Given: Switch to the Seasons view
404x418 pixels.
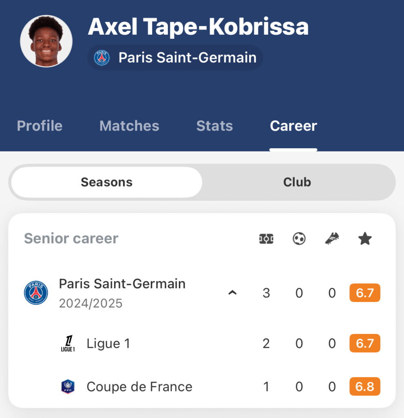Looking at the screenshot, I should (x=106, y=182).
